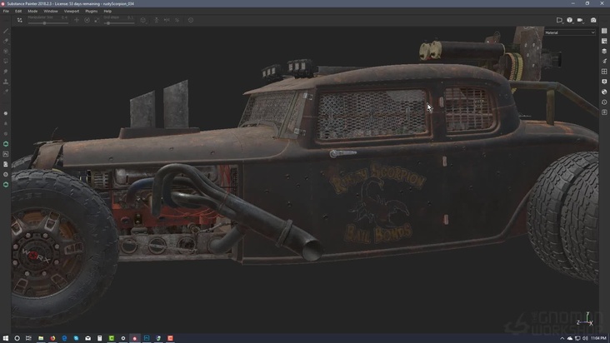Select the Eraser tool
Screen dimensions: 610x343
pyautogui.click(x=6, y=41)
